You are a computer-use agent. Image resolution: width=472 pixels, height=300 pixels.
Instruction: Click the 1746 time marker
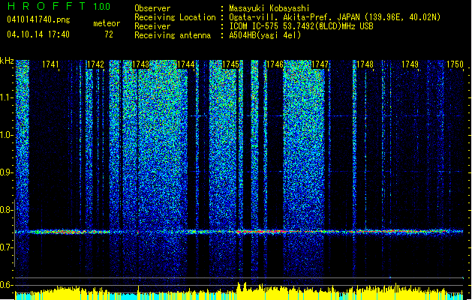(275, 64)
